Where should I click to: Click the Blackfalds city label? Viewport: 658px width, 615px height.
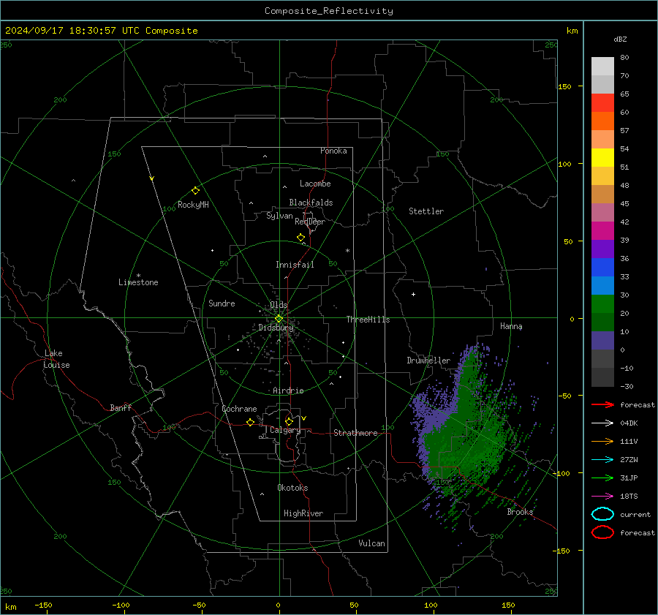(x=311, y=203)
